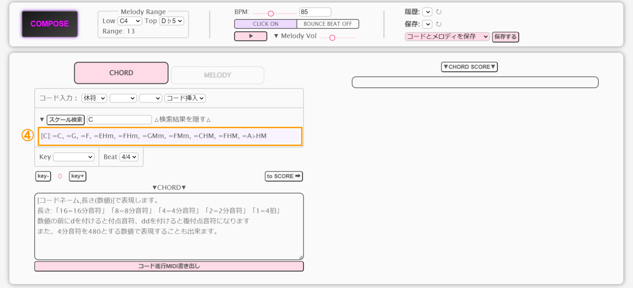Viewport: 633px width, 288px height.
Task: Click the to SCORE arrow button
Action: point(284,176)
